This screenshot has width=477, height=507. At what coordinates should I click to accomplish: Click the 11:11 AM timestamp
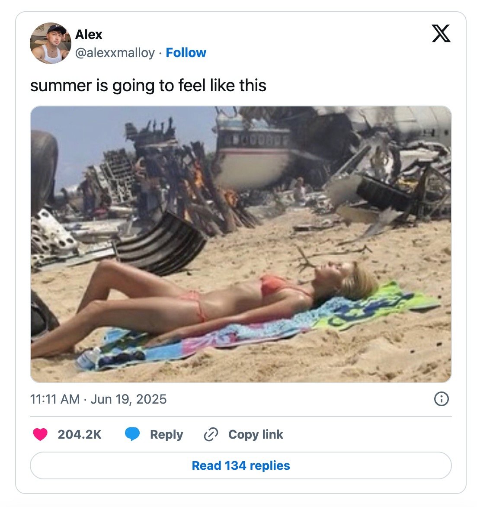point(54,399)
